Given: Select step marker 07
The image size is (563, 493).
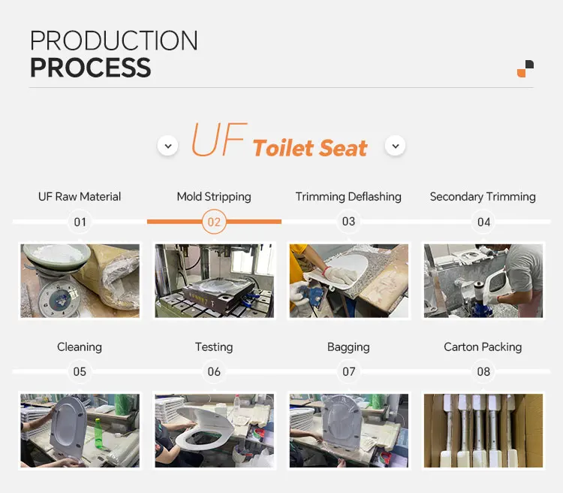Looking at the screenshot, I should [x=348, y=371].
